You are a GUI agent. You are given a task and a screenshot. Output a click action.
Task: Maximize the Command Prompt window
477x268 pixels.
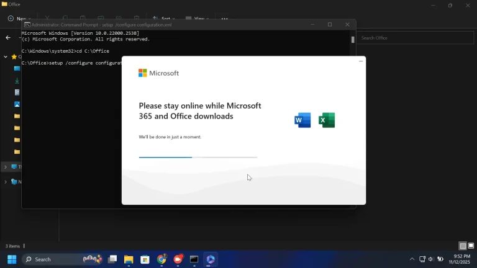pos(330,25)
